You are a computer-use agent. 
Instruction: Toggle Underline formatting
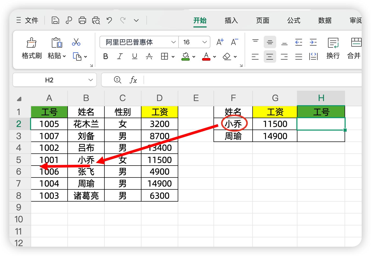coord(135,56)
